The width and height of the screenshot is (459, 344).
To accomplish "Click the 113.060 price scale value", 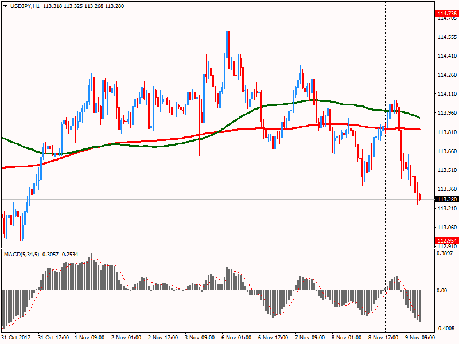I will [447, 227].
